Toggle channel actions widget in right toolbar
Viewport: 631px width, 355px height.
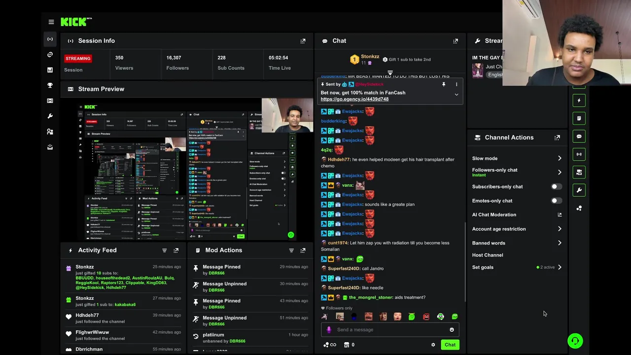(x=579, y=172)
